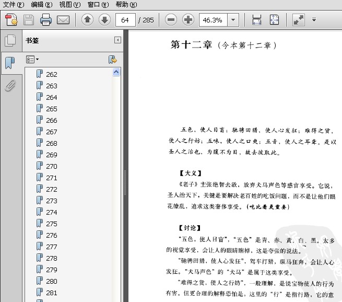Collapse the bookmarks panel arrow
The width and height of the screenshot is (342, 302).
coord(117,40)
